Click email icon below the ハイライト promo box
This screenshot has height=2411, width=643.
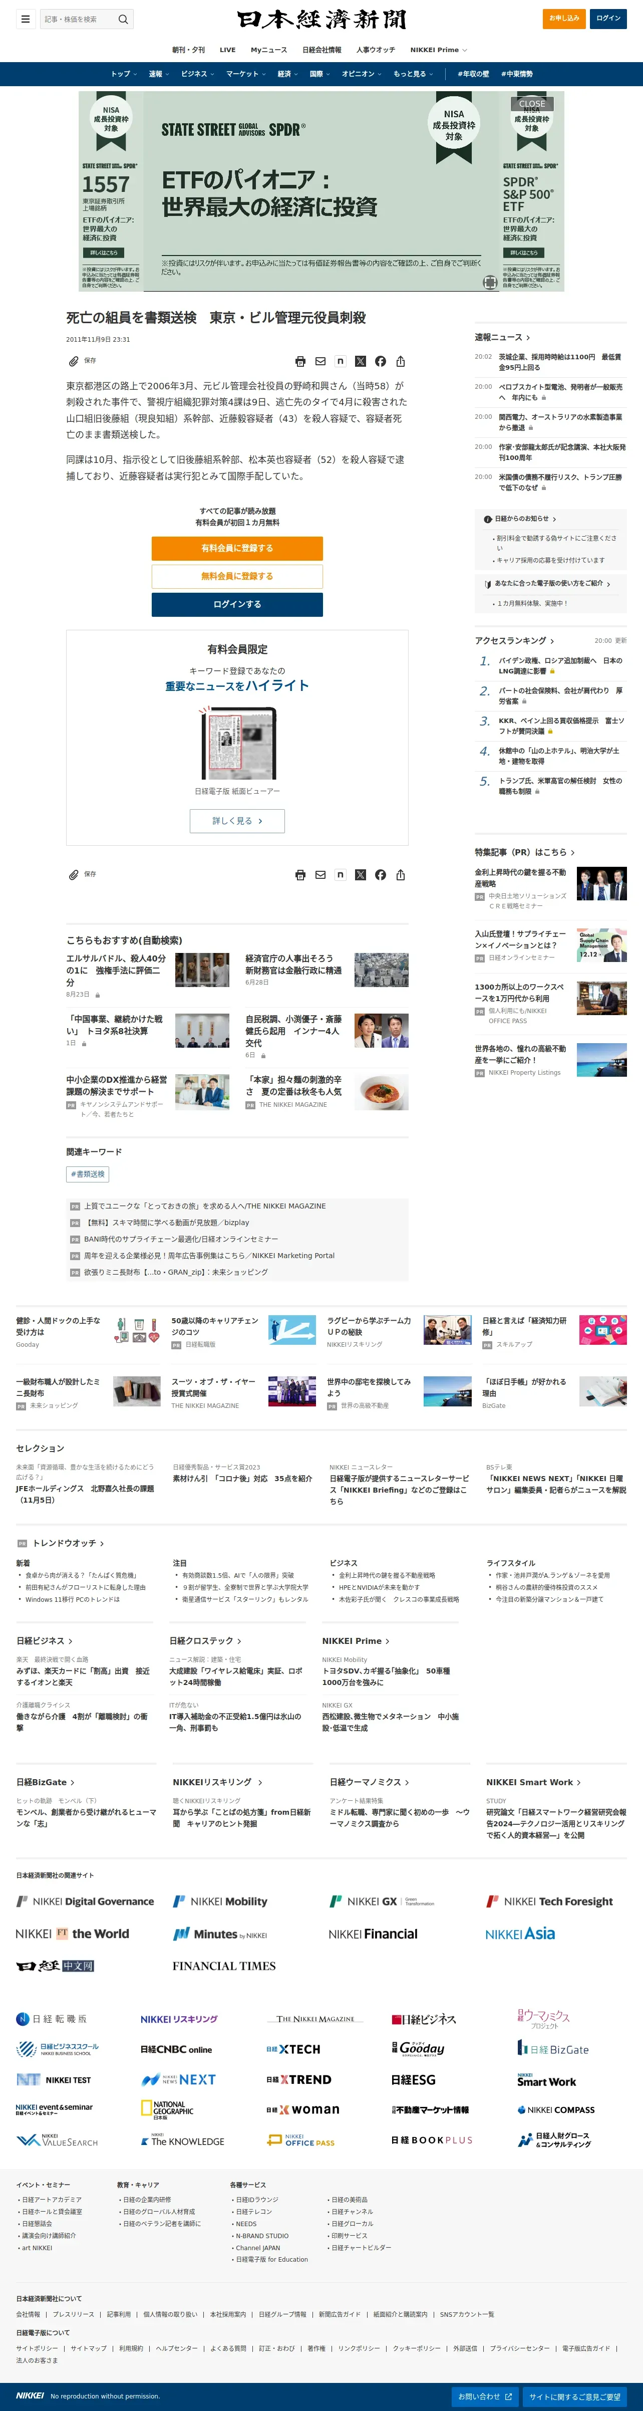320,875
